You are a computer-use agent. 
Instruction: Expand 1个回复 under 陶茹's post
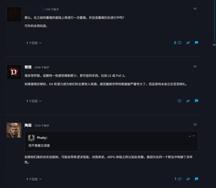click(x=34, y=179)
